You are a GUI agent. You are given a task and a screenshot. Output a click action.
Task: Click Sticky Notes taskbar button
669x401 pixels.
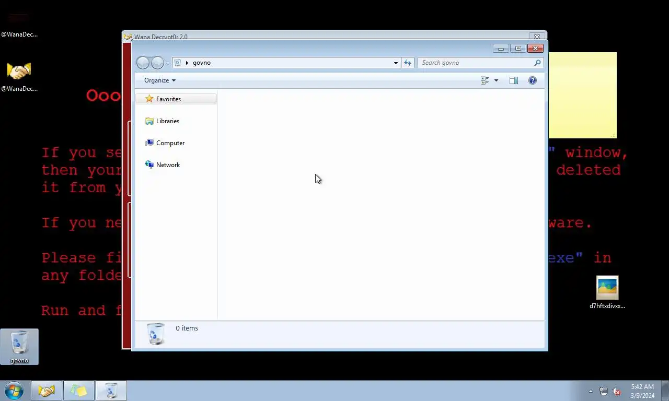pos(79,391)
